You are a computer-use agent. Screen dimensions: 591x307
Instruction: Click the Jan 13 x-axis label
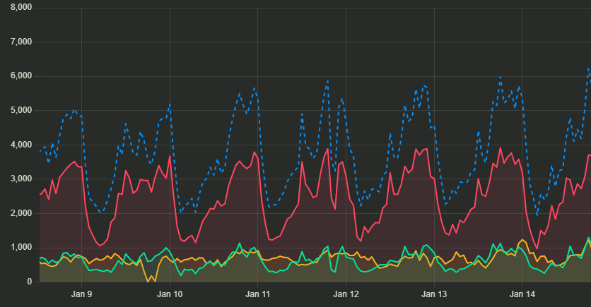pyautogui.click(x=433, y=293)
